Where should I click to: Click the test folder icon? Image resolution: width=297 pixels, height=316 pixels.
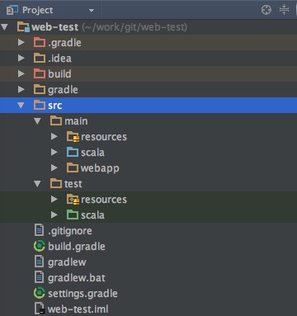(x=56, y=183)
